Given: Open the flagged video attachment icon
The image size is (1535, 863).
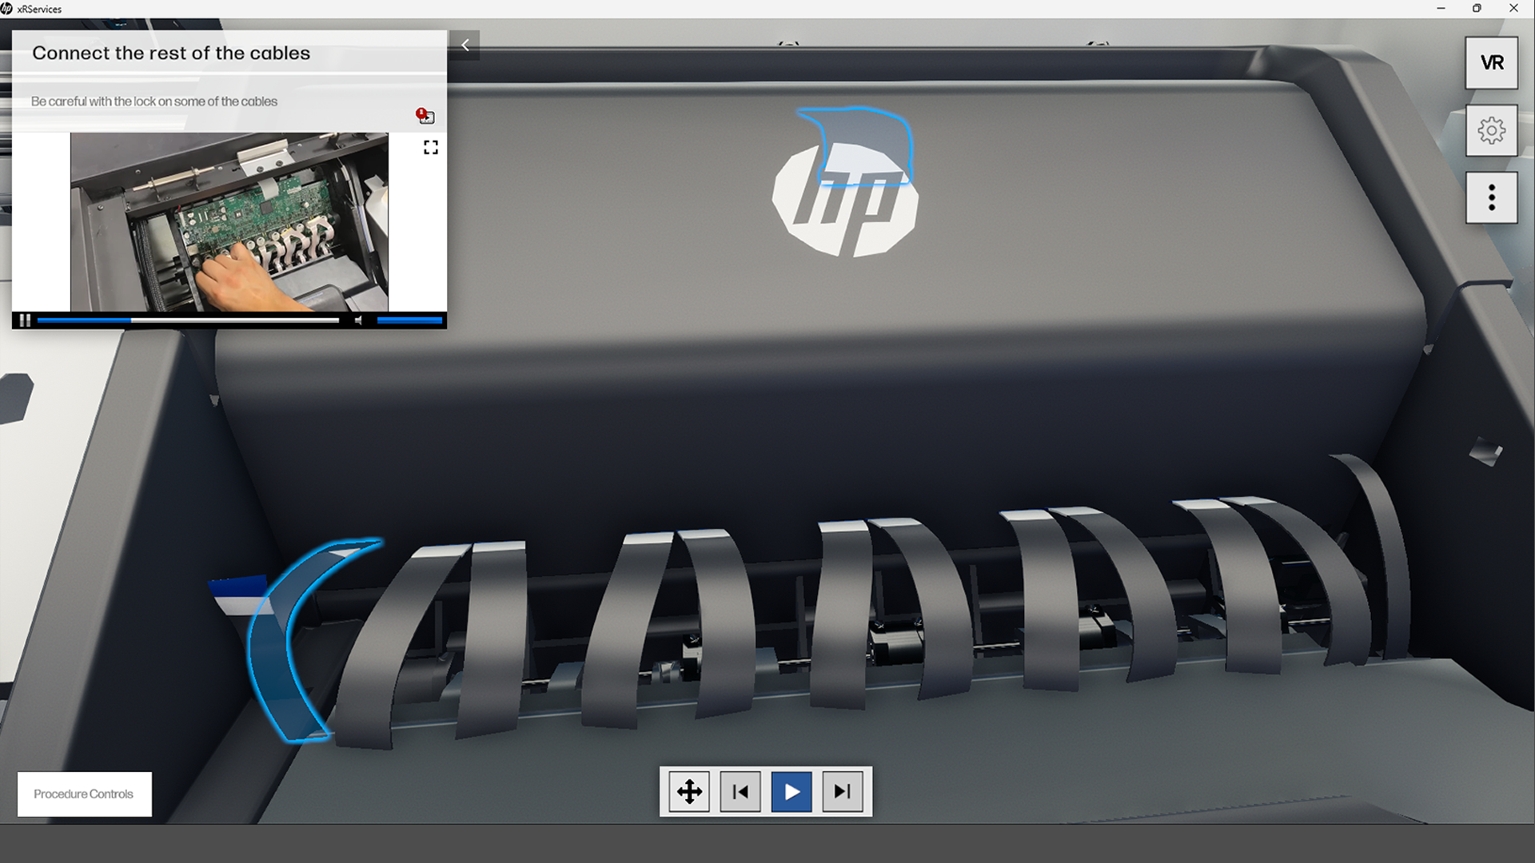Looking at the screenshot, I should tap(425, 116).
